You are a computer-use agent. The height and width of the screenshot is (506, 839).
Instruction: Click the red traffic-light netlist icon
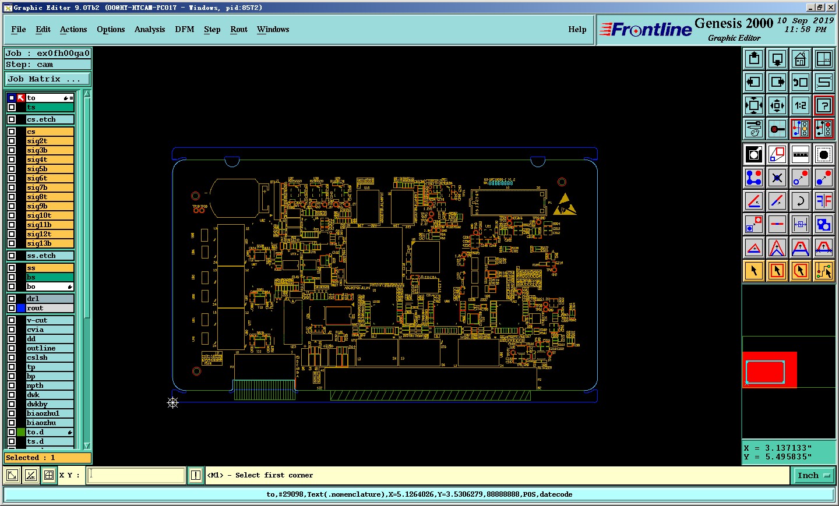(x=824, y=129)
